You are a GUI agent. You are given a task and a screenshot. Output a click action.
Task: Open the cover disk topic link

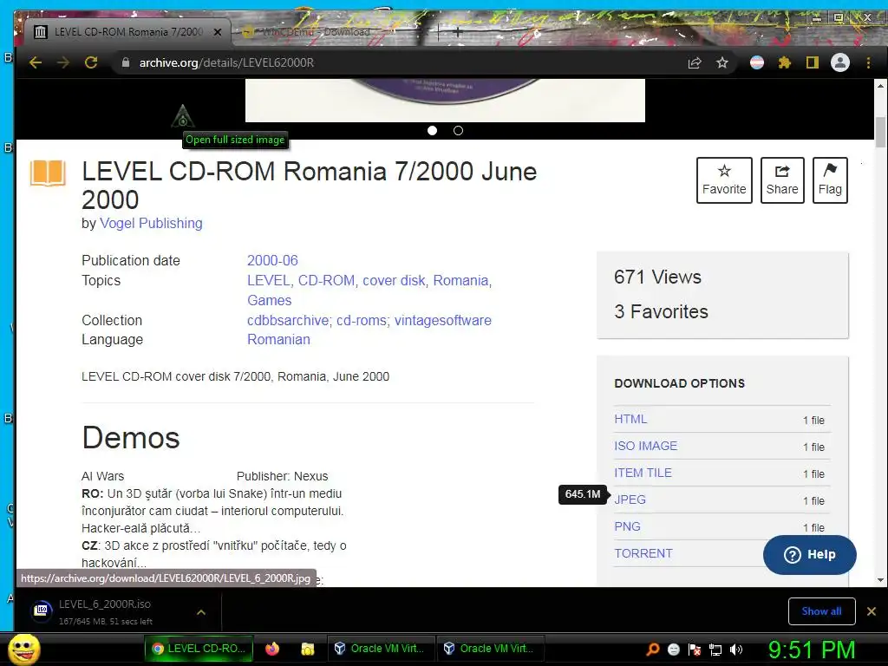click(x=395, y=280)
